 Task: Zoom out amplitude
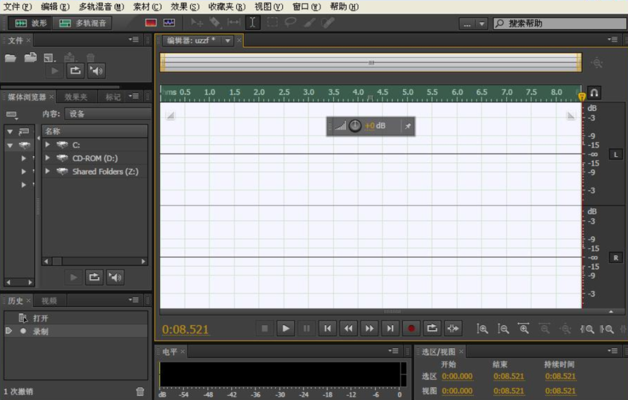[503, 329]
